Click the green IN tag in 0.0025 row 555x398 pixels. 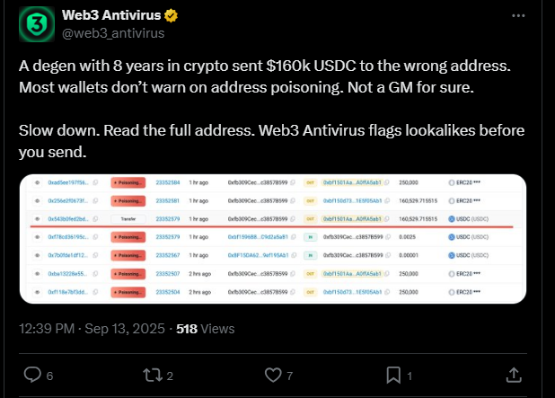pyautogui.click(x=309, y=237)
